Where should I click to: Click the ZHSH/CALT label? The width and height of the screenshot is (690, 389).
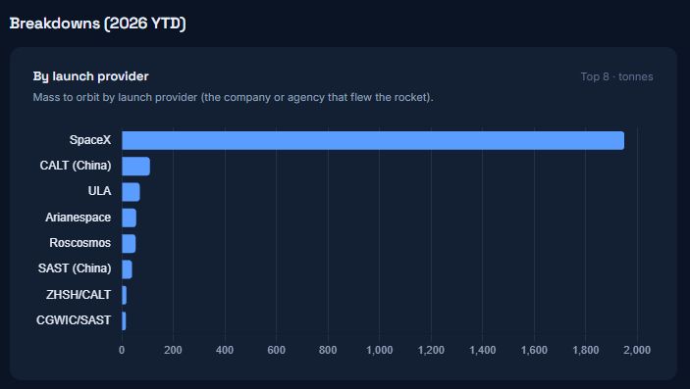(x=79, y=295)
